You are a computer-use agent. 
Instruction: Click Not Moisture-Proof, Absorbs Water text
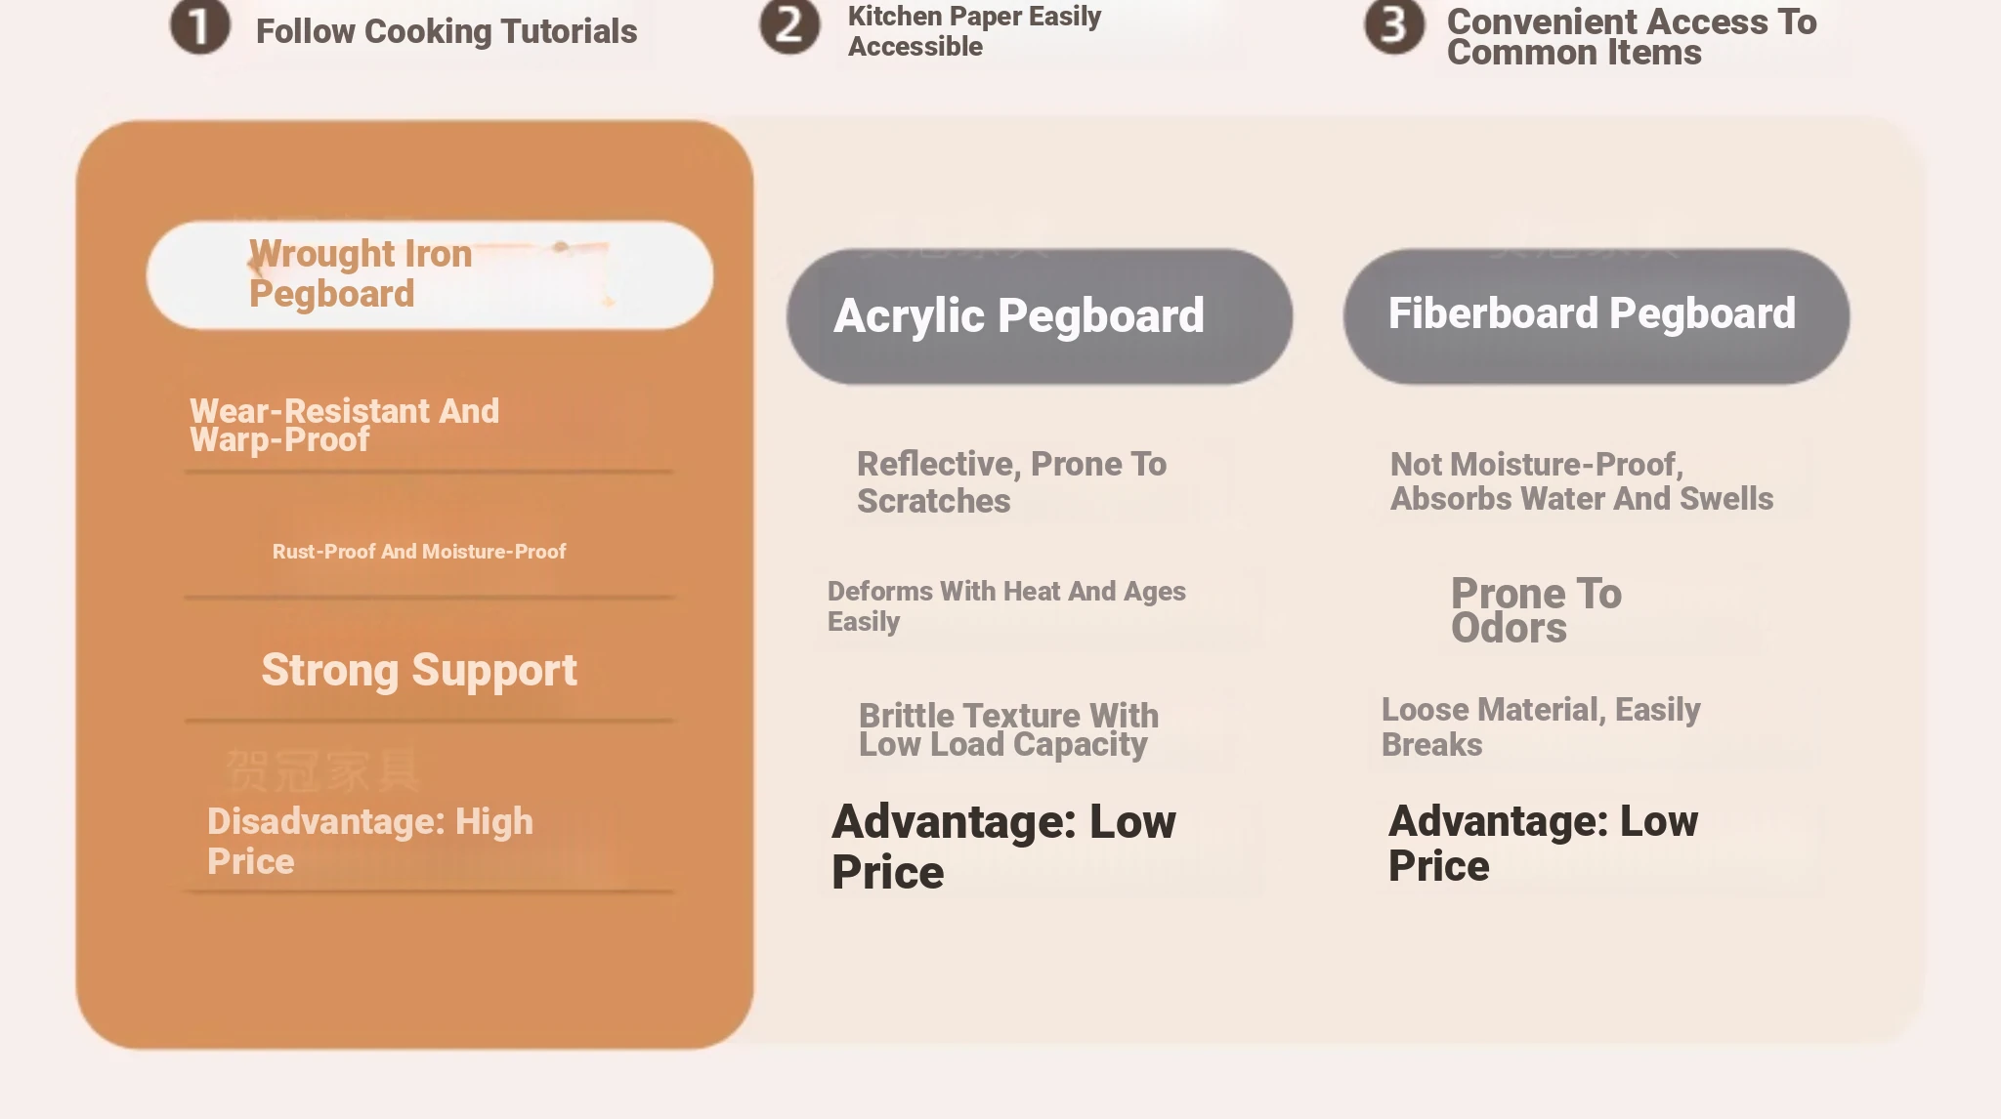coord(1581,481)
